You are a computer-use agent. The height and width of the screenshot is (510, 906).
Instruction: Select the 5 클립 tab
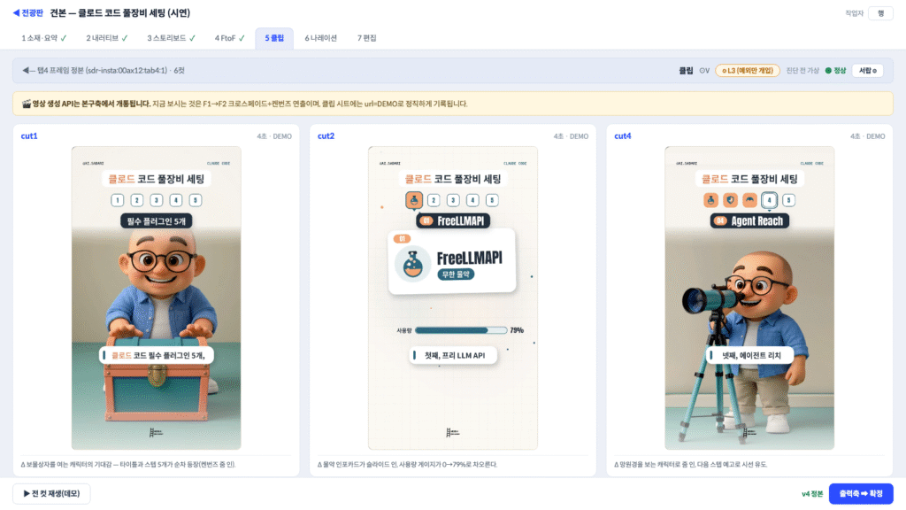click(274, 38)
